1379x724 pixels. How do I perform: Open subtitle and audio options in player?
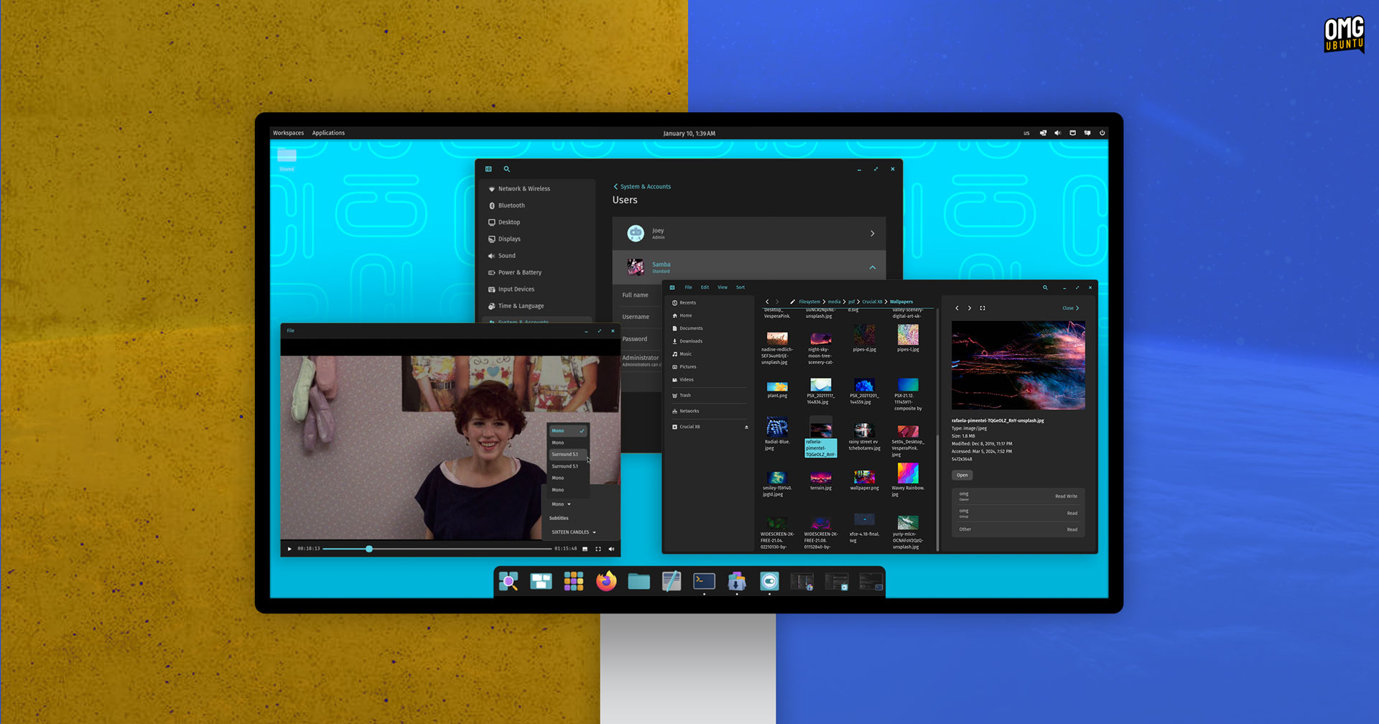point(585,549)
